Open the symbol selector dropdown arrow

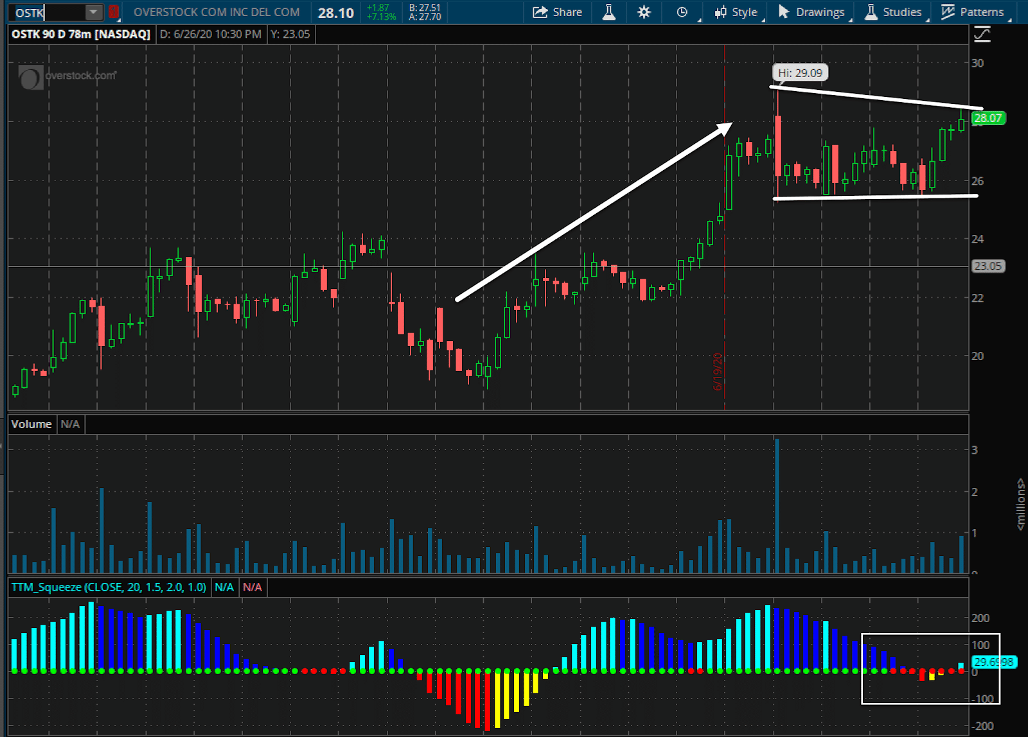(94, 12)
